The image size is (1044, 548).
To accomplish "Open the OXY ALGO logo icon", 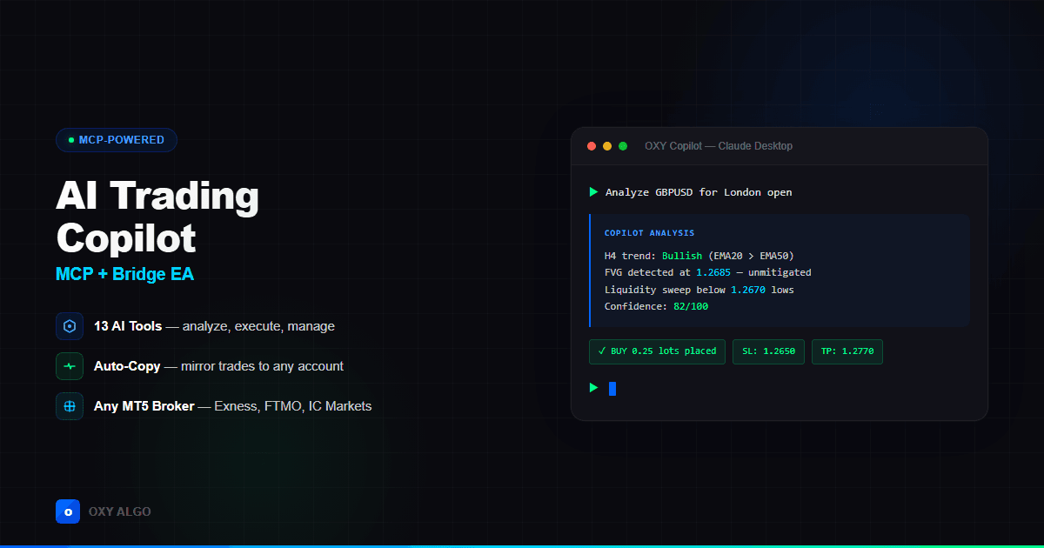I will tap(68, 511).
